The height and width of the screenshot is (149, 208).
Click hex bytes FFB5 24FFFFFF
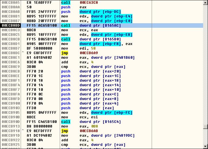(42, 12)
